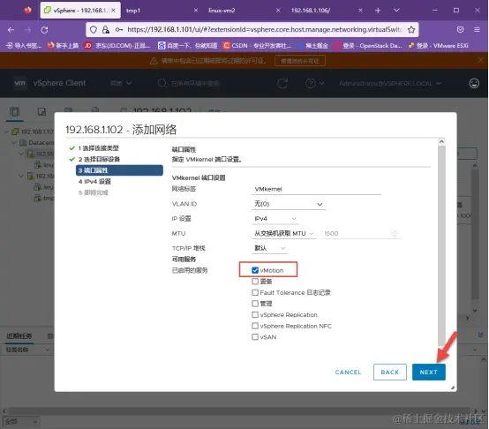Viewport: 489px width, 429px height.
Task: List all tabs with the chevron
Action: [x=396, y=11]
